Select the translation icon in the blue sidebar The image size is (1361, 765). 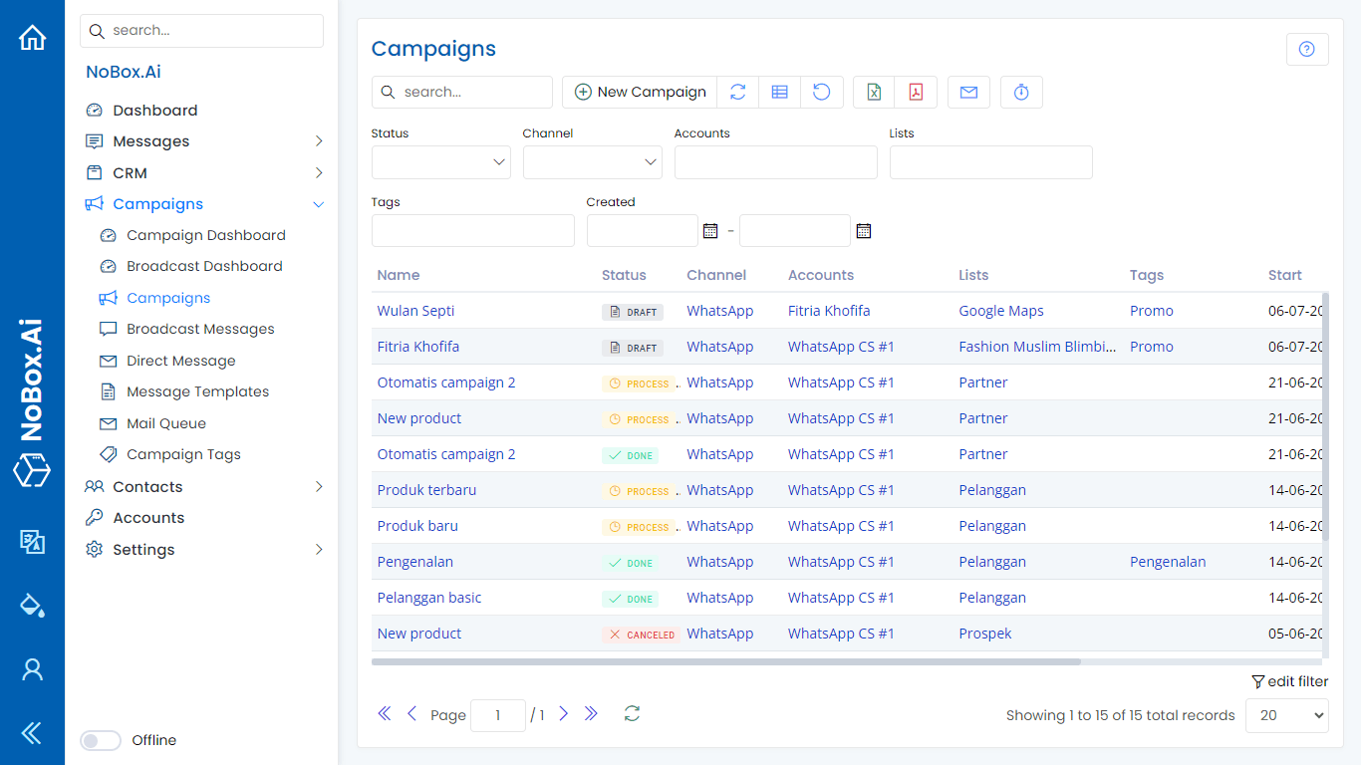click(33, 543)
